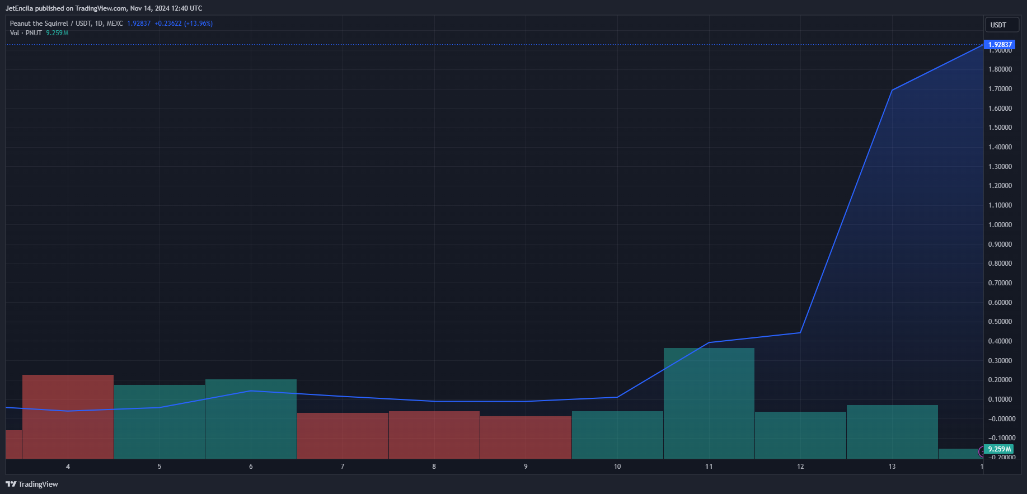Click the blue 1.92837 price label

click(x=1000, y=45)
